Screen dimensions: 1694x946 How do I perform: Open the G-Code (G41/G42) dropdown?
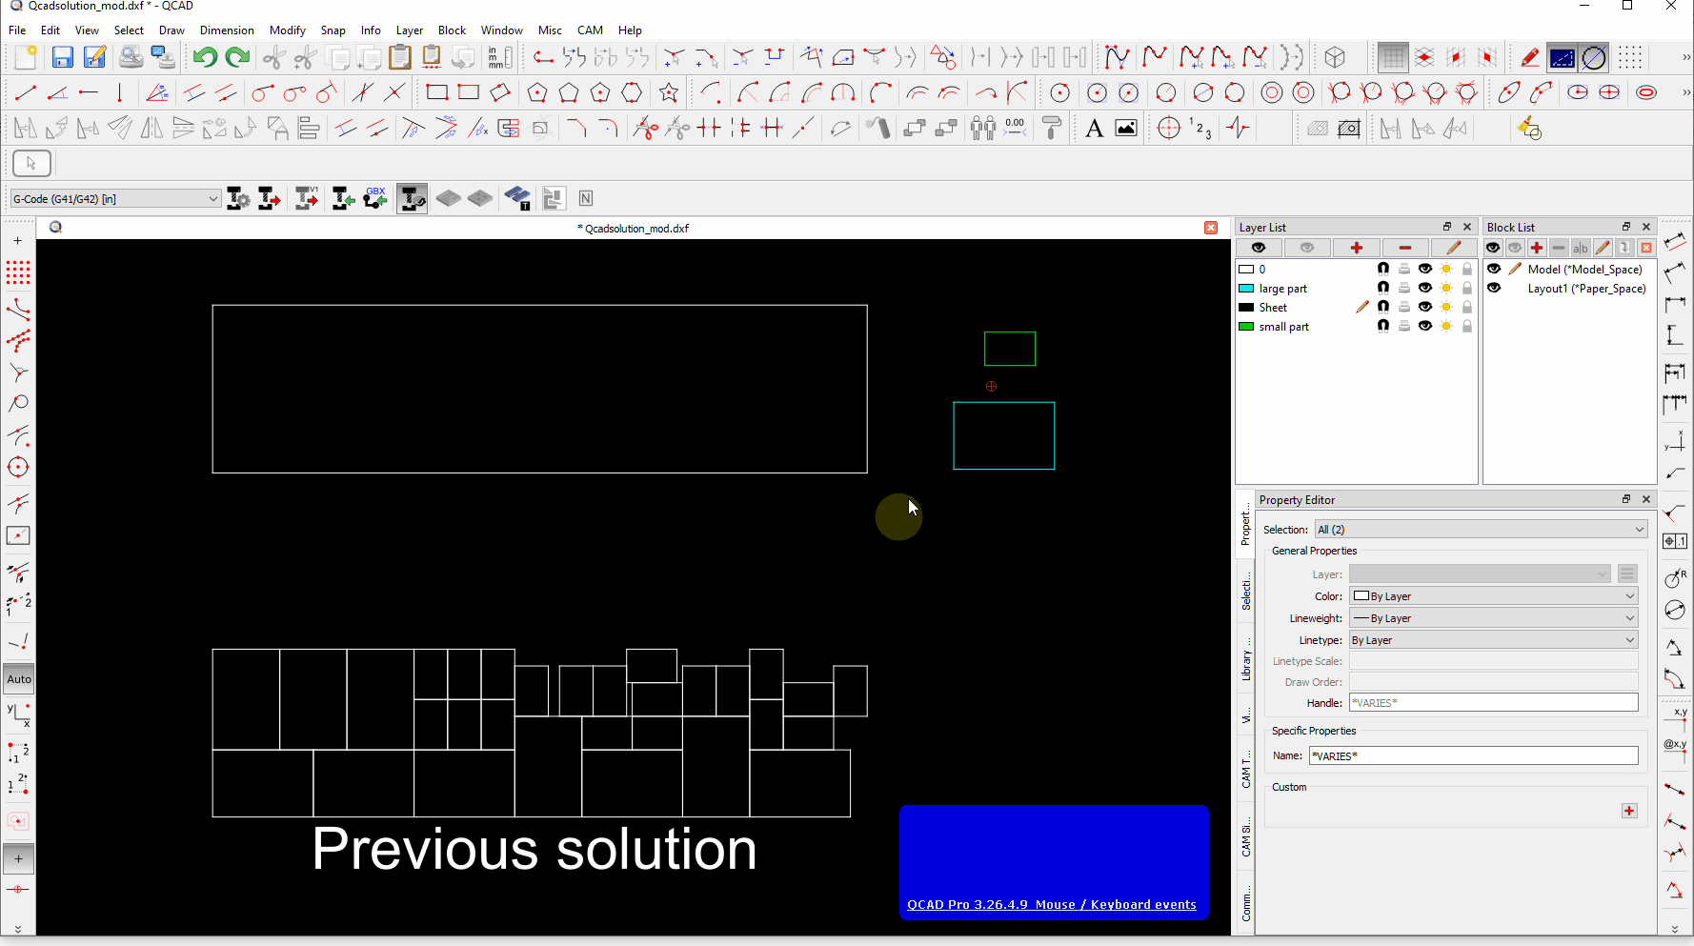[115, 199]
